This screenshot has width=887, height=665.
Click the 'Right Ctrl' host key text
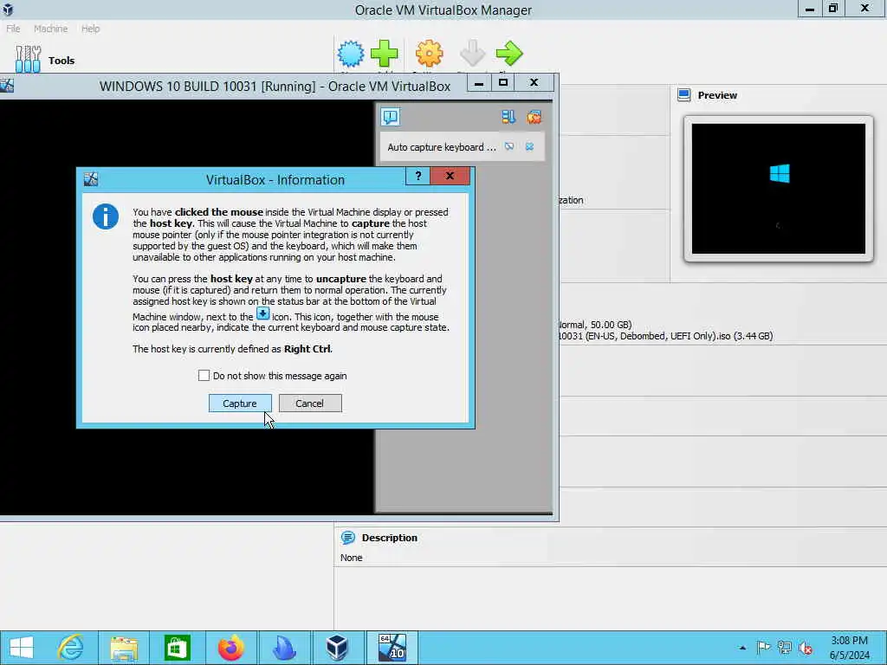[308, 349]
